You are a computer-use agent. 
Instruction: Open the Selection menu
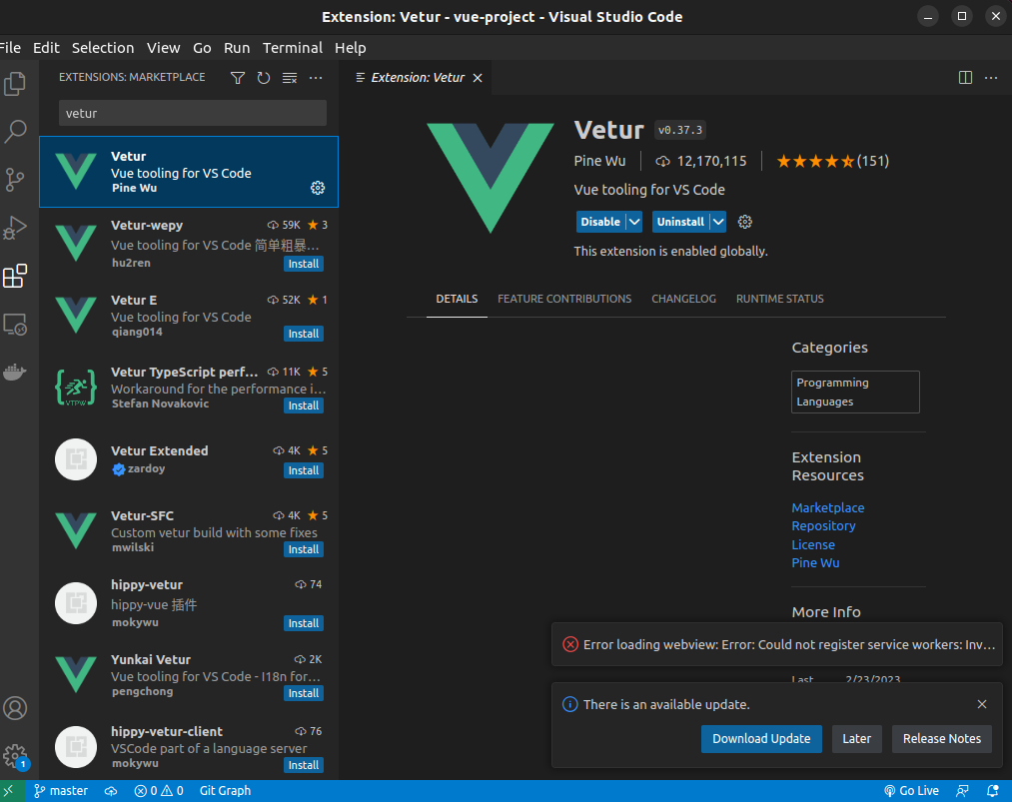103,48
